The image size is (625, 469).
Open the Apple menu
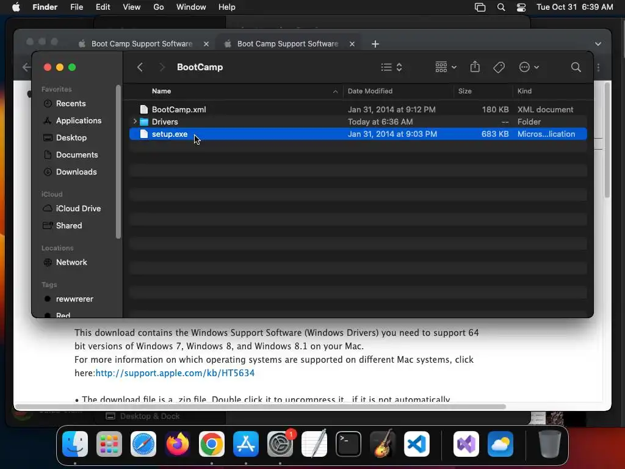(16, 7)
